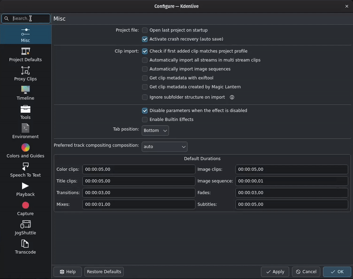353x279 pixels.
Task: Open Speech To Text settings icon
Action: [26, 167]
